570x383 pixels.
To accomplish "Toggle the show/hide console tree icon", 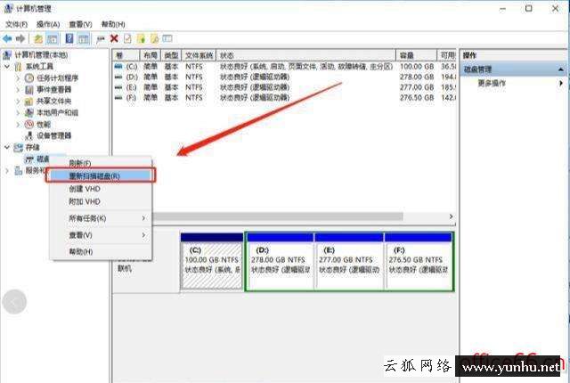I will (x=53, y=38).
